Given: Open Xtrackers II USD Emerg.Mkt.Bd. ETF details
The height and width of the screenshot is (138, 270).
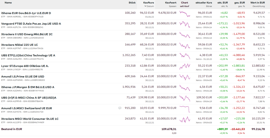Looking at the screenshot, I should [x=27, y=34].
